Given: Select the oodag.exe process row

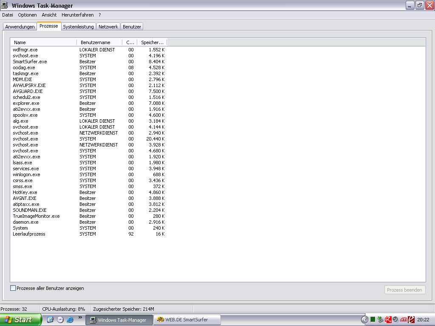Looking at the screenshot, I should [88, 67].
